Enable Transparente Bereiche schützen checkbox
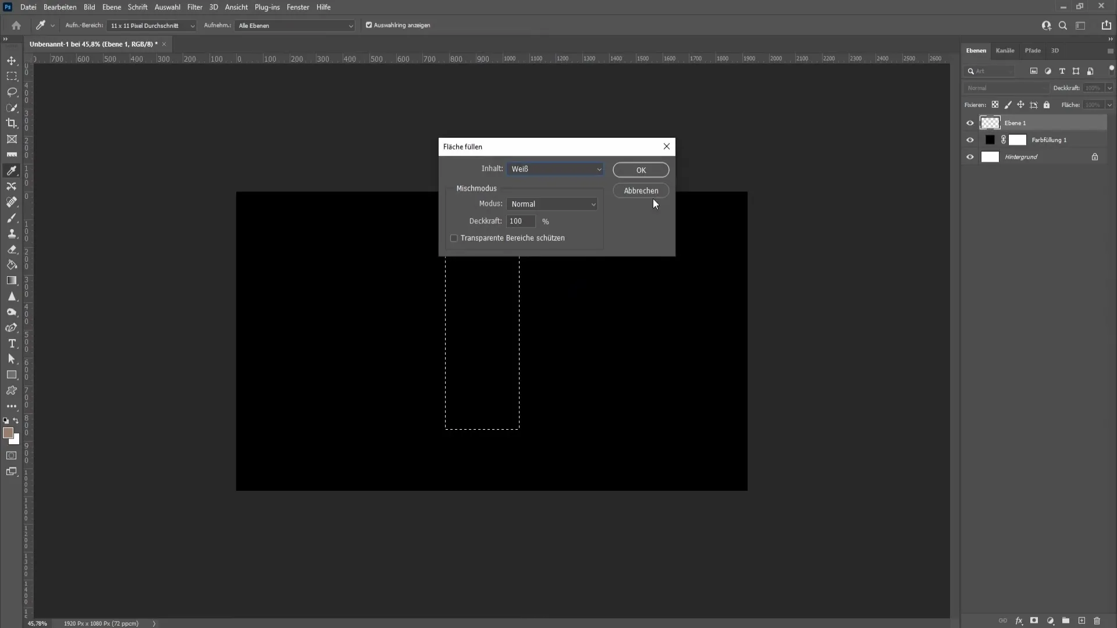Image resolution: width=1117 pixels, height=628 pixels. [x=454, y=238]
